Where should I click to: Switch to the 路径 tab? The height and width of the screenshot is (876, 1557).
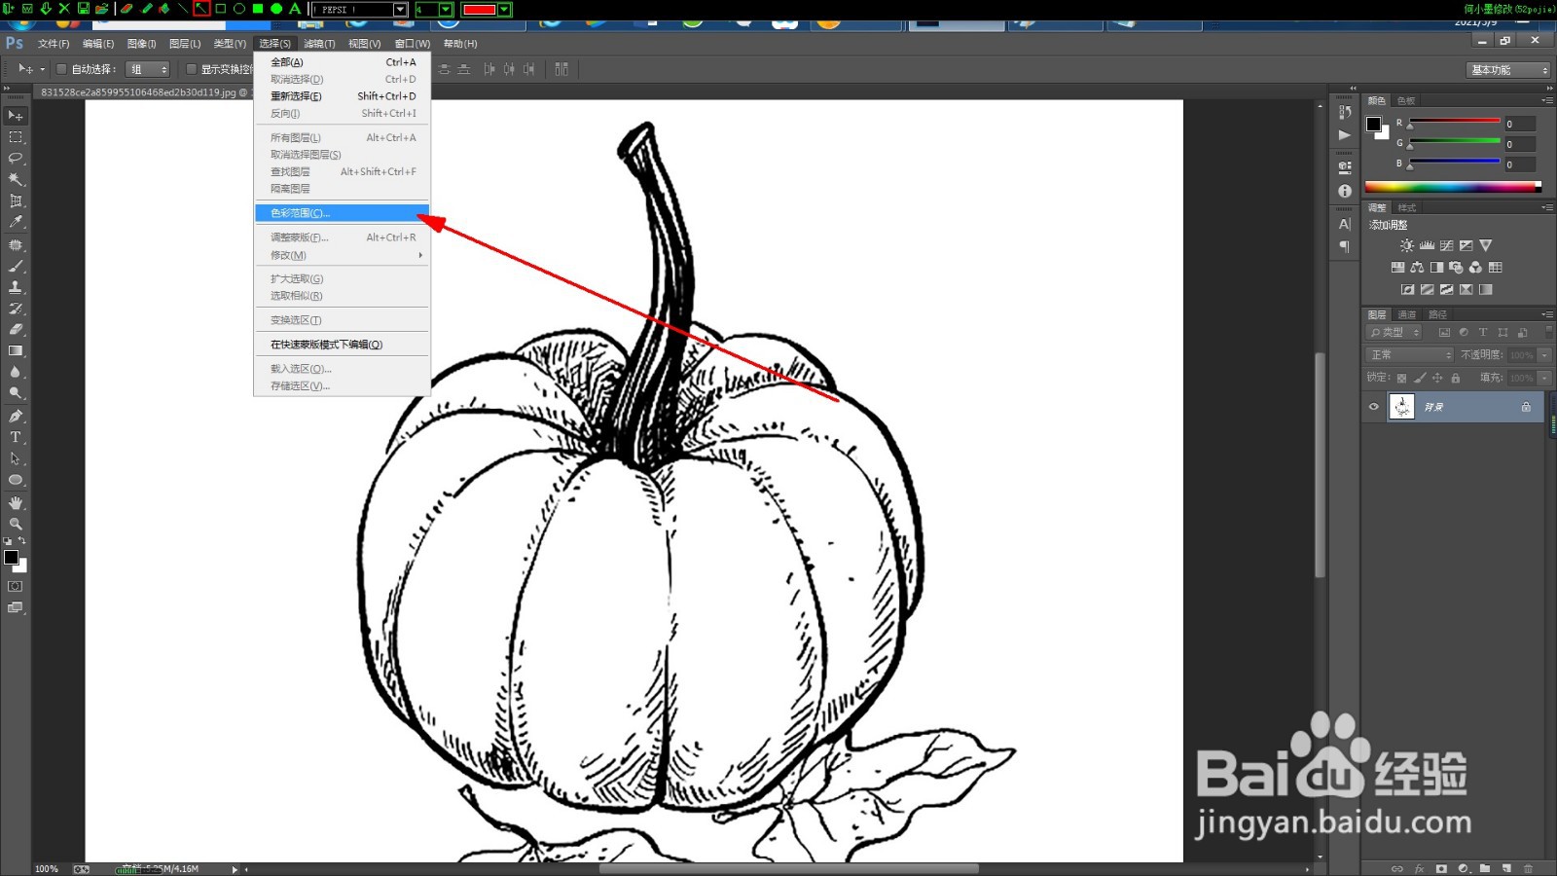click(1437, 314)
